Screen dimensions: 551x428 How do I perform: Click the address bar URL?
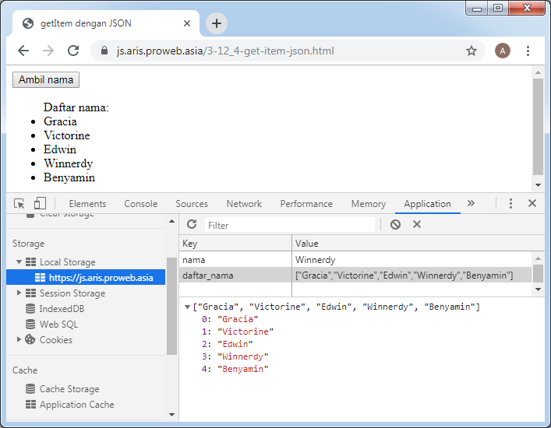[225, 51]
